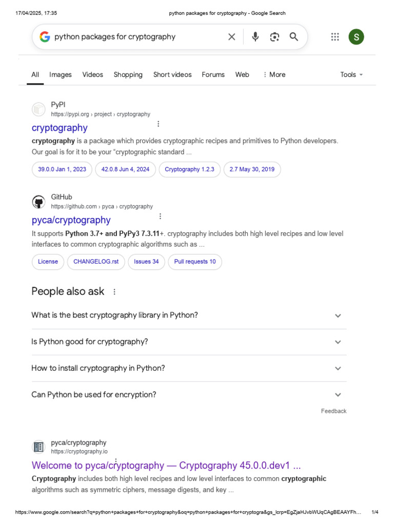This screenshot has height=525, width=394.
Task: Open the three-dot options beside People also ask
Action: click(114, 292)
